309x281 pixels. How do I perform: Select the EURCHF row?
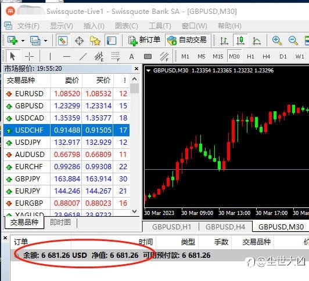click(x=66, y=167)
